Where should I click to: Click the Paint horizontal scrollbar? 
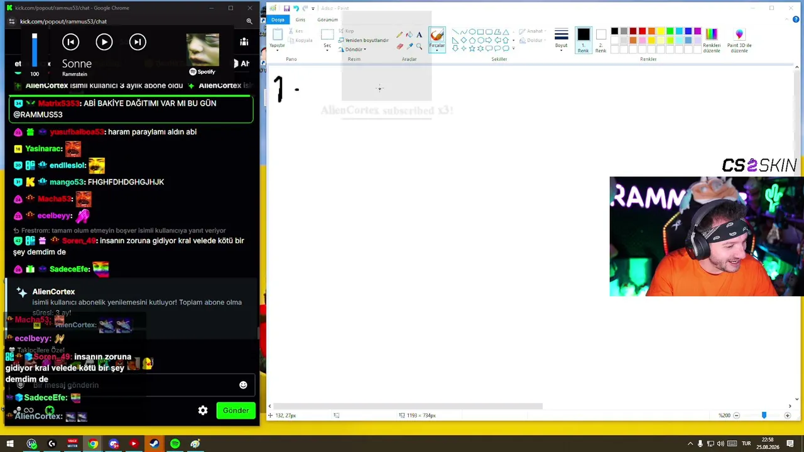(408, 406)
